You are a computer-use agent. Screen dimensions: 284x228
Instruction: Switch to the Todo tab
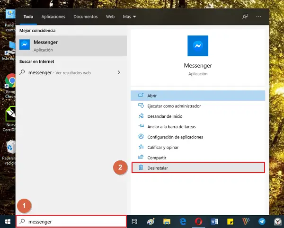(28, 17)
